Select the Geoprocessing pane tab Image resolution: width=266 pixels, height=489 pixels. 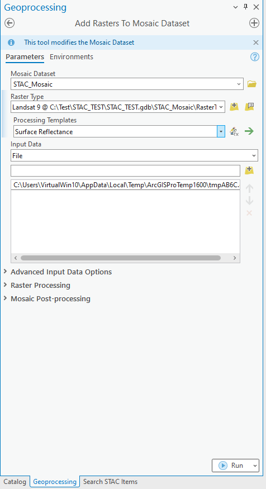(55, 482)
